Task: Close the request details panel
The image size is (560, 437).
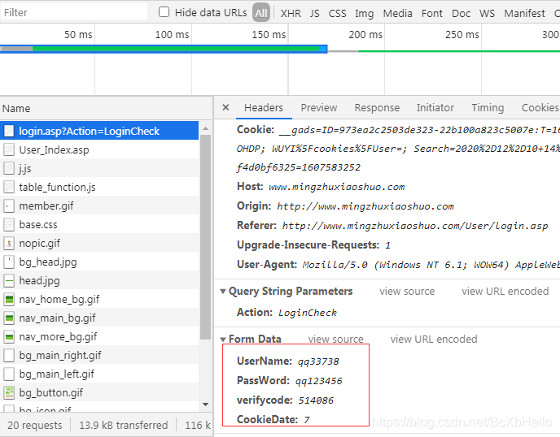Action: coord(225,107)
